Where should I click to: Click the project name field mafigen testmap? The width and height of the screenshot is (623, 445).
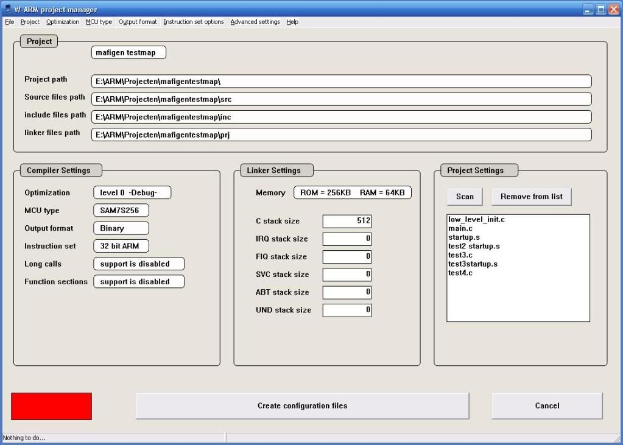[x=128, y=52]
